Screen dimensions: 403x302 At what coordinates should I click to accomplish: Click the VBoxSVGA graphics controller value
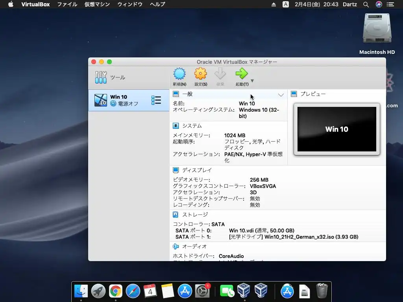click(263, 186)
